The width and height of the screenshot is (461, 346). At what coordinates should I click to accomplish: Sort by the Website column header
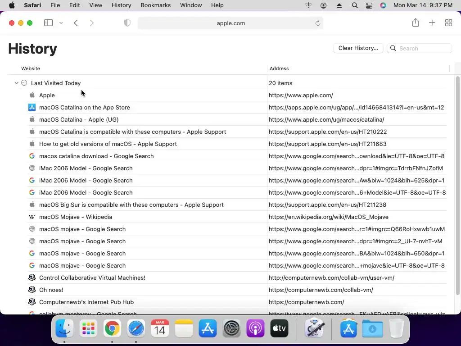[x=31, y=68]
